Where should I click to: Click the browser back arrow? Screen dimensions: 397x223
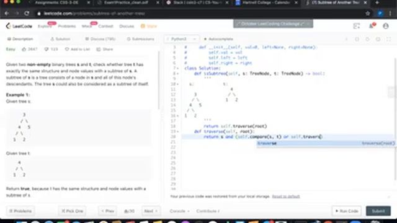7,14
